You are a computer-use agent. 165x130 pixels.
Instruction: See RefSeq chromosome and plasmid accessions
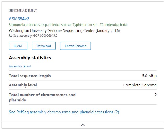pos(64,112)
